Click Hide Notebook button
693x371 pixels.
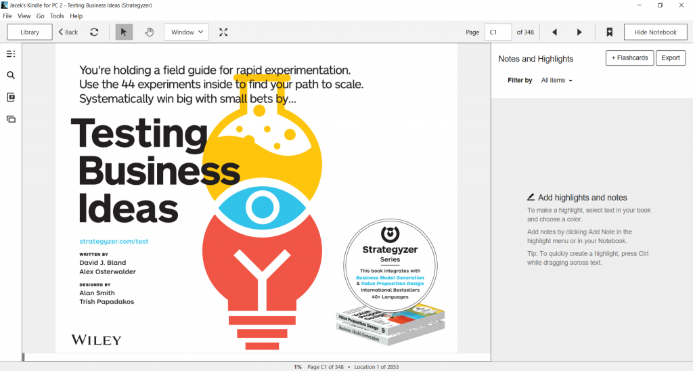click(655, 32)
